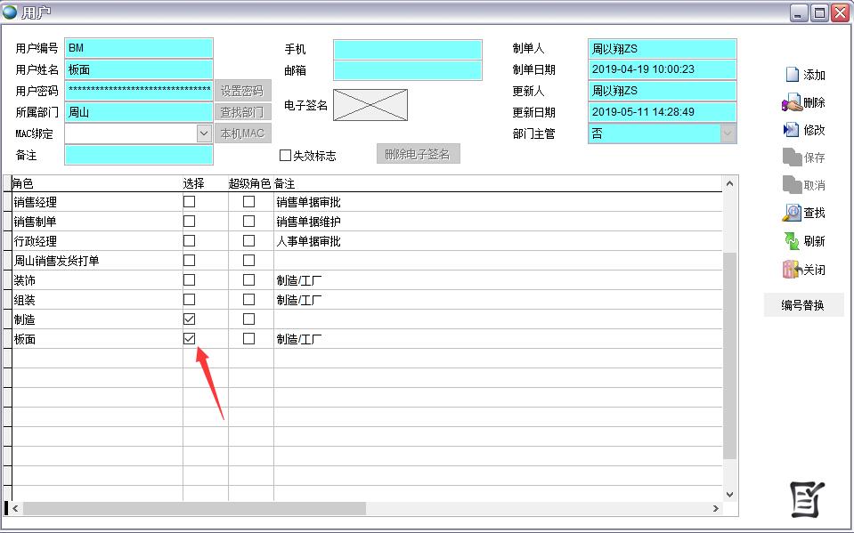Screen dimensions: 854x533
Task: Enable 超级角色 checkbox for 销售经理
Action: 248,202
